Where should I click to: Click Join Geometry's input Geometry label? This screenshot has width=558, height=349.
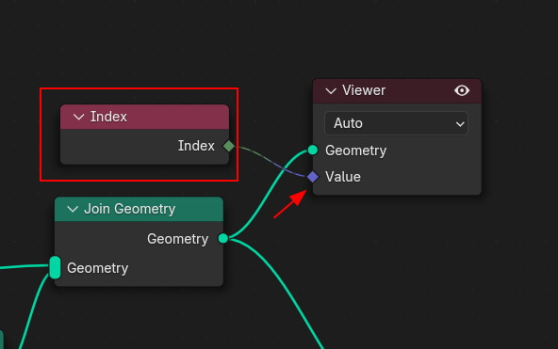coord(97,268)
